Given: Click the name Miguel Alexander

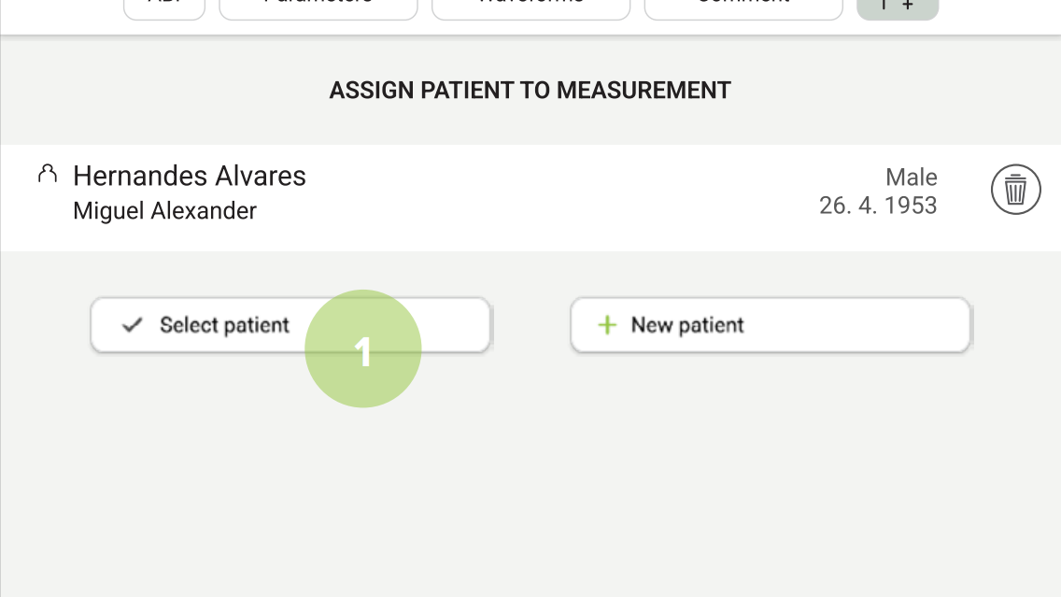Looking at the screenshot, I should 163,210.
